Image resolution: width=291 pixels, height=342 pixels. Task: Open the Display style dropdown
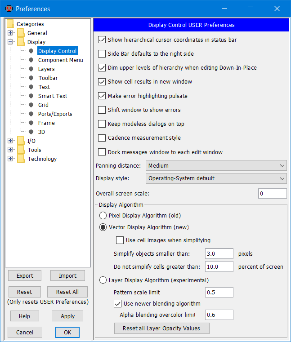216,178
